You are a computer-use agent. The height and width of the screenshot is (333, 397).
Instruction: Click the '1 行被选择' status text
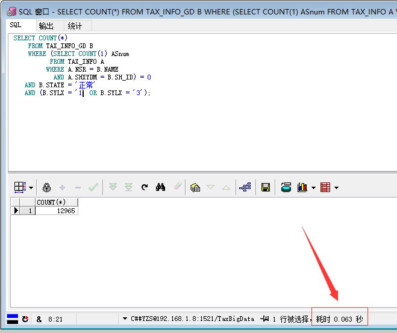pos(290,319)
